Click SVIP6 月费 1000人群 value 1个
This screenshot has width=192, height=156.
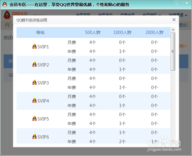coord(122,133)
